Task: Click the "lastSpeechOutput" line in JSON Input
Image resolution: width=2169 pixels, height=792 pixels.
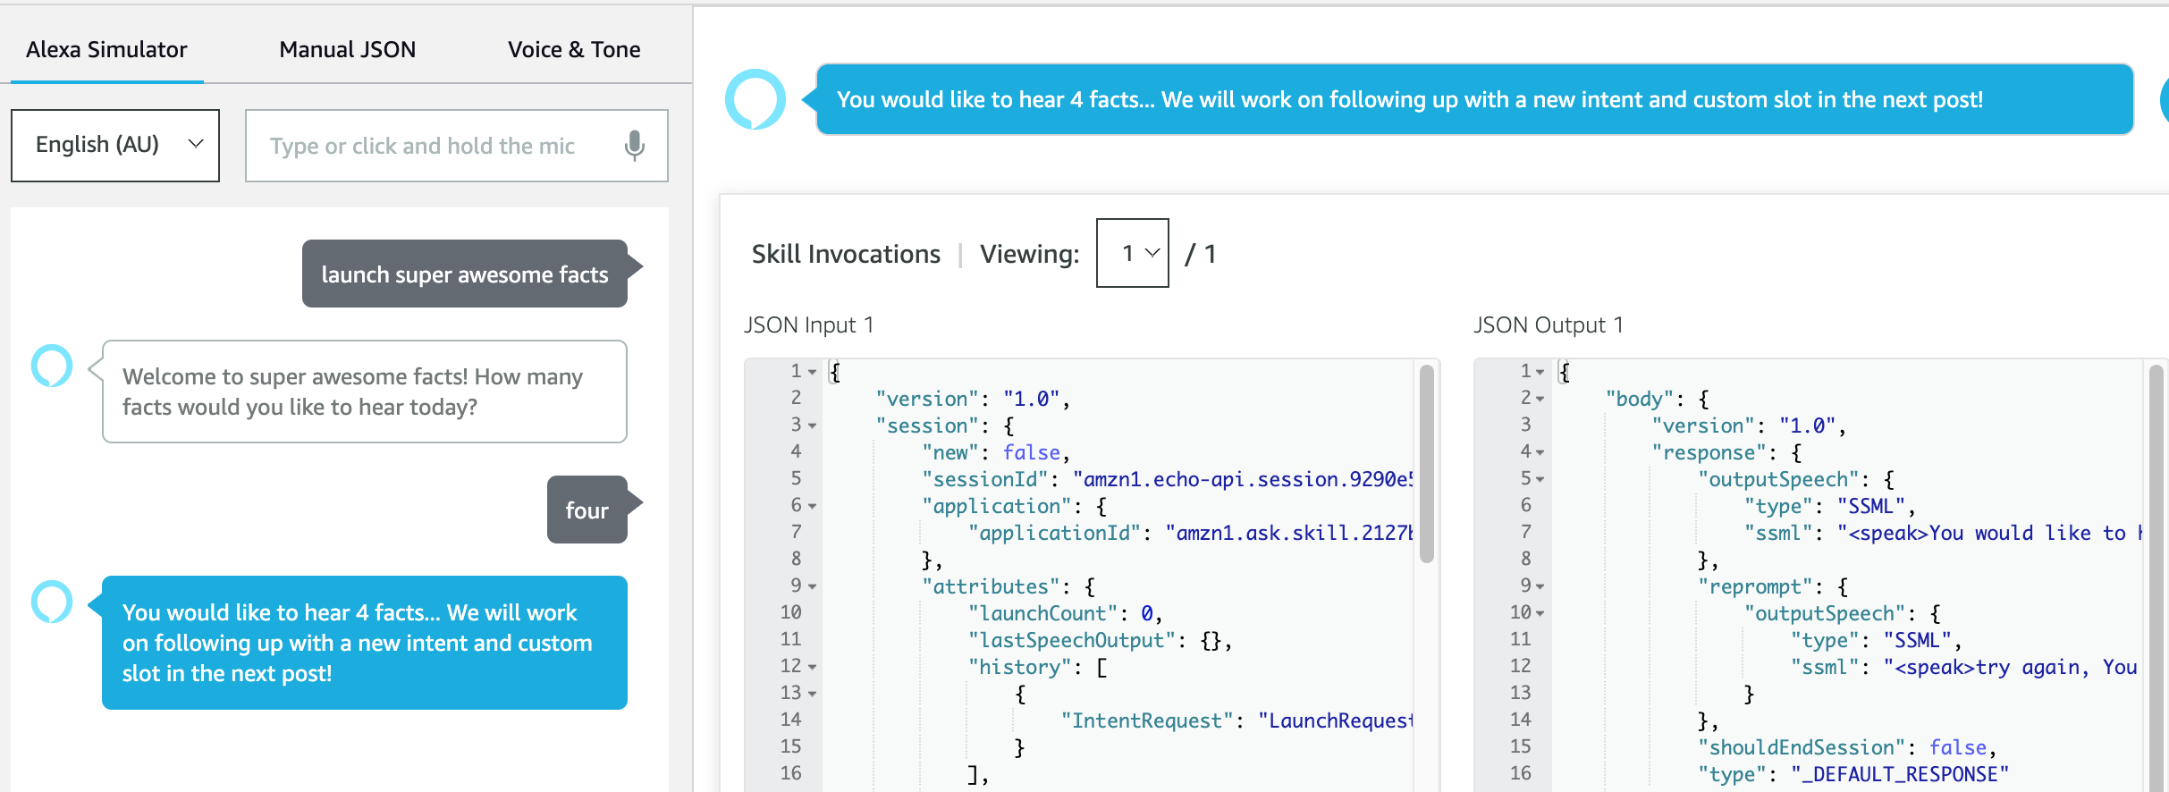Action: [1100, 640]
